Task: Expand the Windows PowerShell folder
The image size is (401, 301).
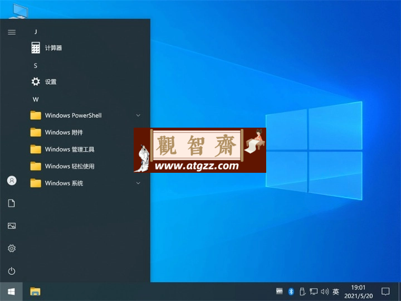Action: 86,115
